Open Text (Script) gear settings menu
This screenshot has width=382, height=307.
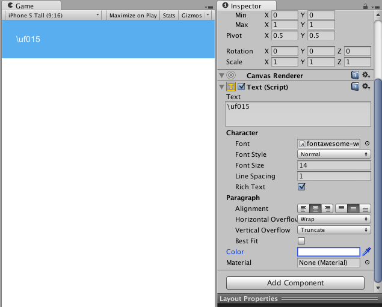[x=366, y=87]
